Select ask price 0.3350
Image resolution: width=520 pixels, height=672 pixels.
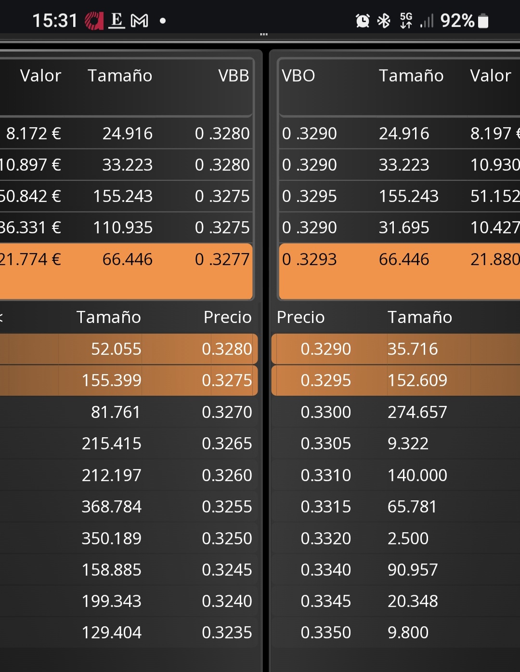tap(326, 632)
